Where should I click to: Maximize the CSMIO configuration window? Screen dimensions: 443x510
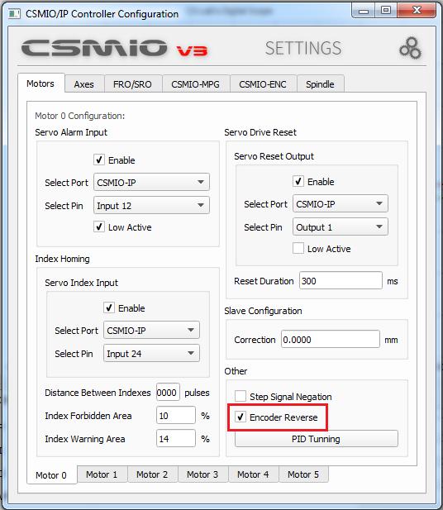(x=386, y=11)
